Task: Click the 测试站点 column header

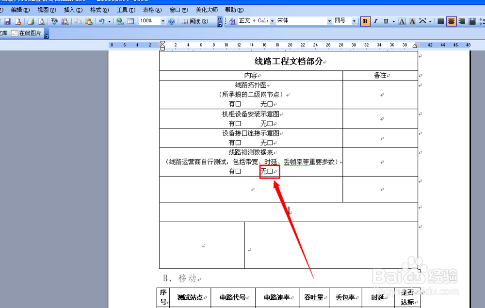Action: (x=190, y=297)
